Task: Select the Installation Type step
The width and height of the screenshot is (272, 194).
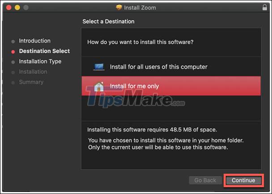Action: [x=40, y=61]
